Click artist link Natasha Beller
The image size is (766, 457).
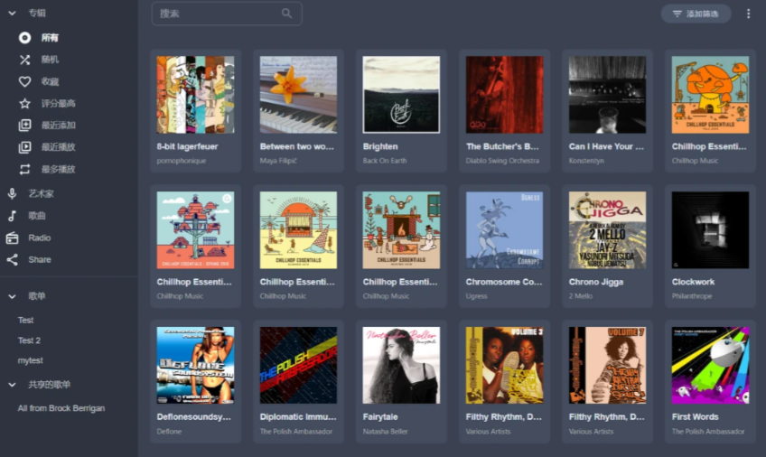click(x=385, y=431)
